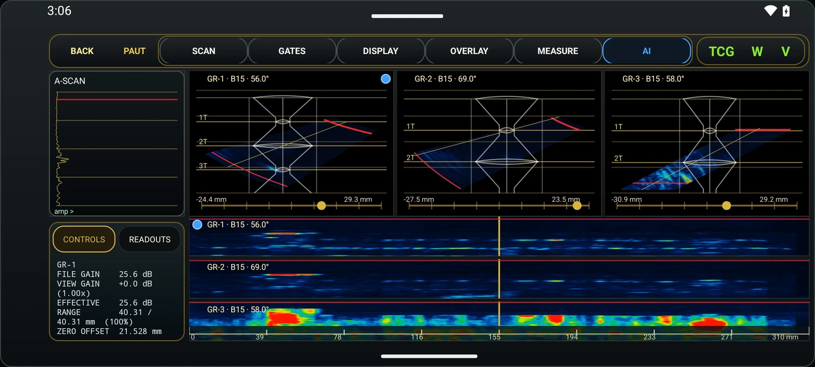Viewport: 815px width, 367px height.
Task: Click the 155 mark on scan axis
Action: [495, 337]
